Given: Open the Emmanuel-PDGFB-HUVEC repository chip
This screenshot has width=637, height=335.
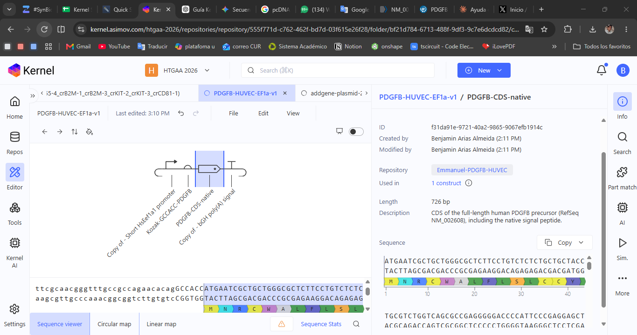Looking at the screenshot, I should (x=472, y=170).
